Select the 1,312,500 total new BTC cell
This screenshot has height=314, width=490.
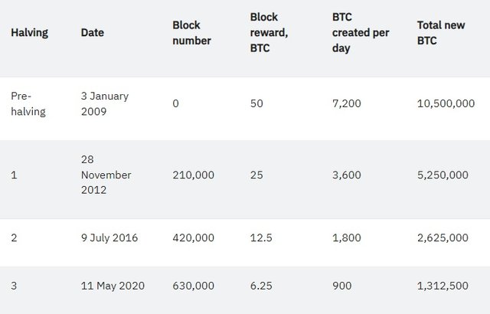pyautogui.click(x=443, y=286)
